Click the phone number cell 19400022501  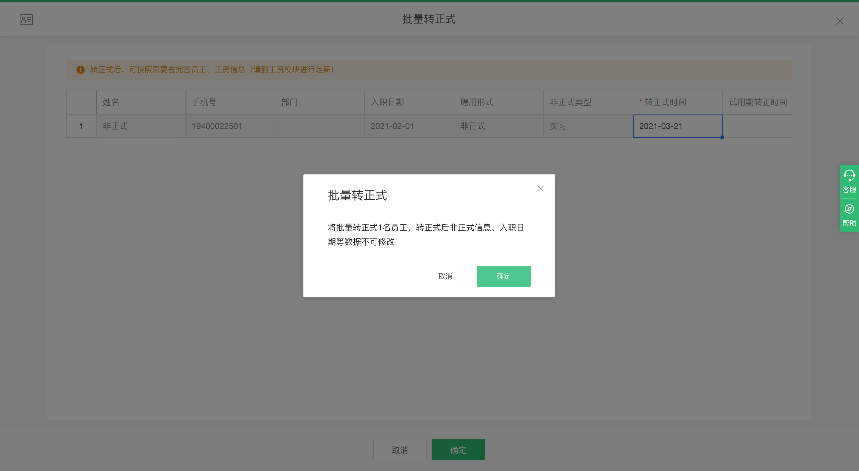[230, 126]
